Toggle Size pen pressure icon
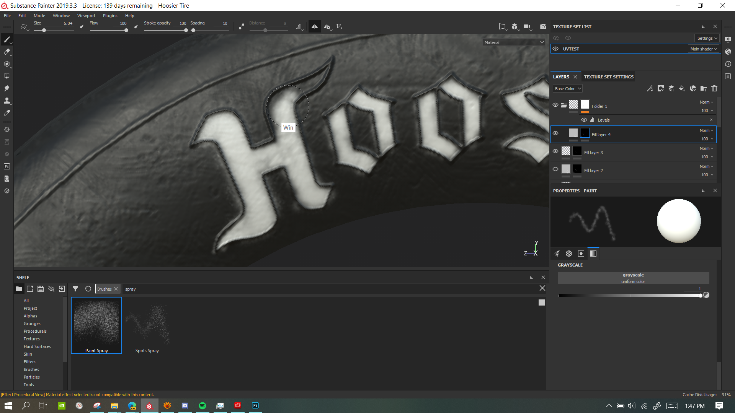The height and width of the screenshot is (413, 735). (x=82, y=27)
